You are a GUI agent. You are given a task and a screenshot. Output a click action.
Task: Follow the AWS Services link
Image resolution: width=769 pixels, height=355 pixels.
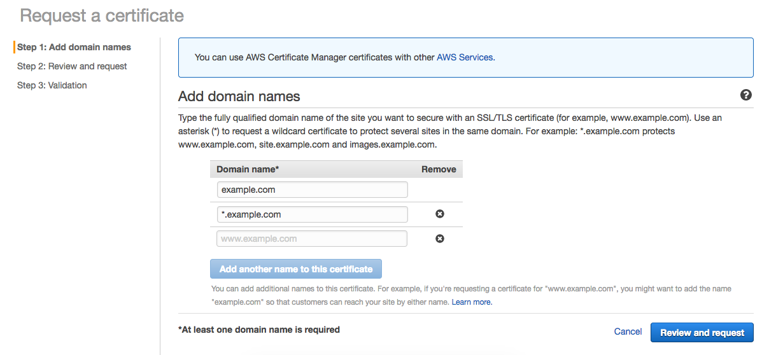465,57
